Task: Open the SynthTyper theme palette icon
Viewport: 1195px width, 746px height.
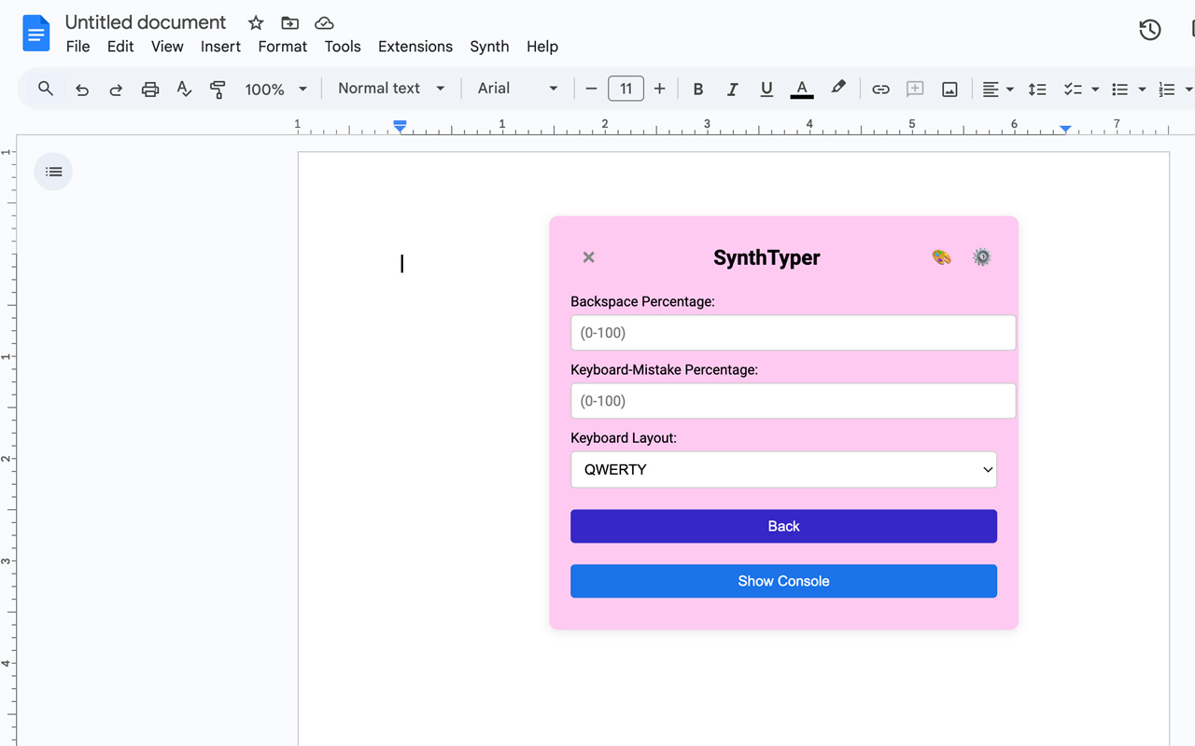Action: (941, 256)
